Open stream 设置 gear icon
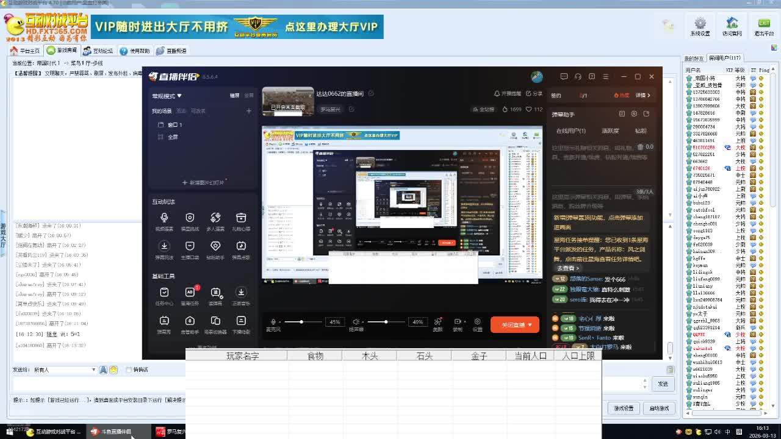This screenshot has height=439, width=781. [477, 323]
